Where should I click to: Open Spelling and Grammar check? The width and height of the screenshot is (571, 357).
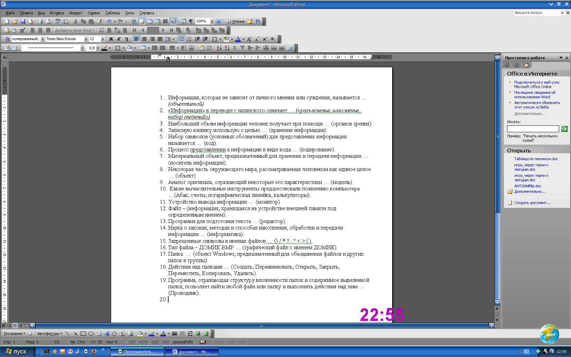[58, 21]
